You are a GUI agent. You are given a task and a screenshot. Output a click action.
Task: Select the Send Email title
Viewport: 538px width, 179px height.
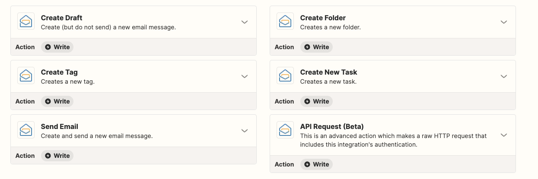click(60, 126)
